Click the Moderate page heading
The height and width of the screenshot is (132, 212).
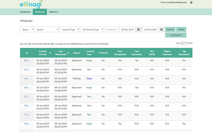[x=26, y=21]
